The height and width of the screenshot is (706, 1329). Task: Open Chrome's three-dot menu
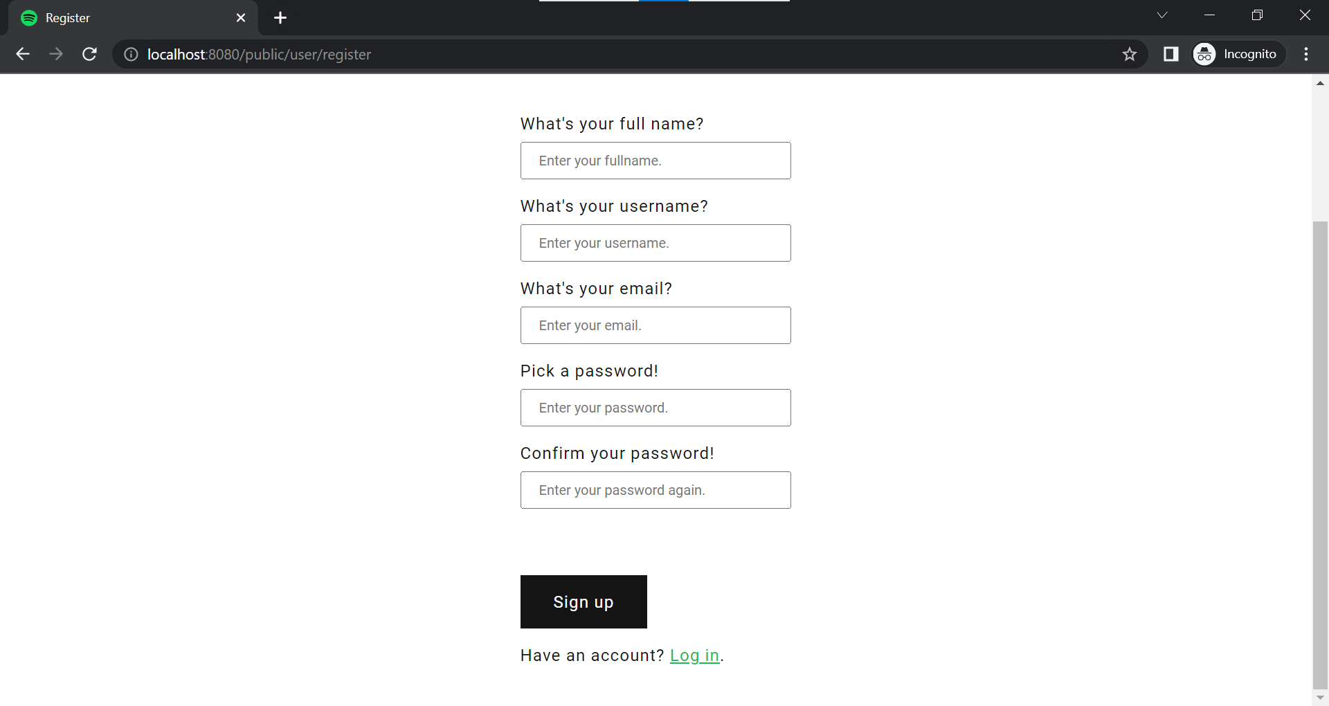[x=1306, y=54]
